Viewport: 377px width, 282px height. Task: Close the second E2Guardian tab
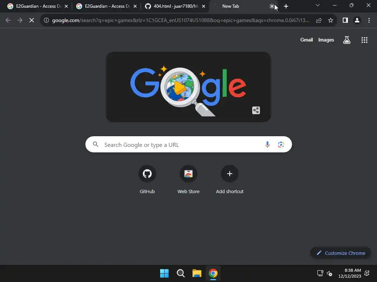[x=135, y=7]
